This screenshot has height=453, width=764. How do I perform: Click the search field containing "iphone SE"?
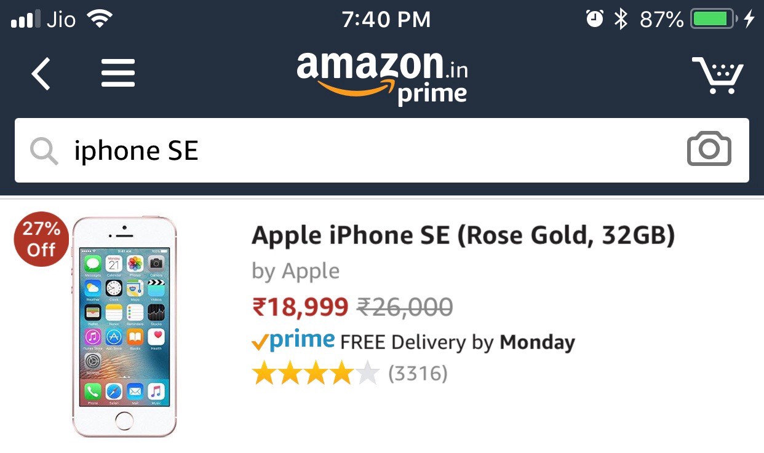click(369, 151)
